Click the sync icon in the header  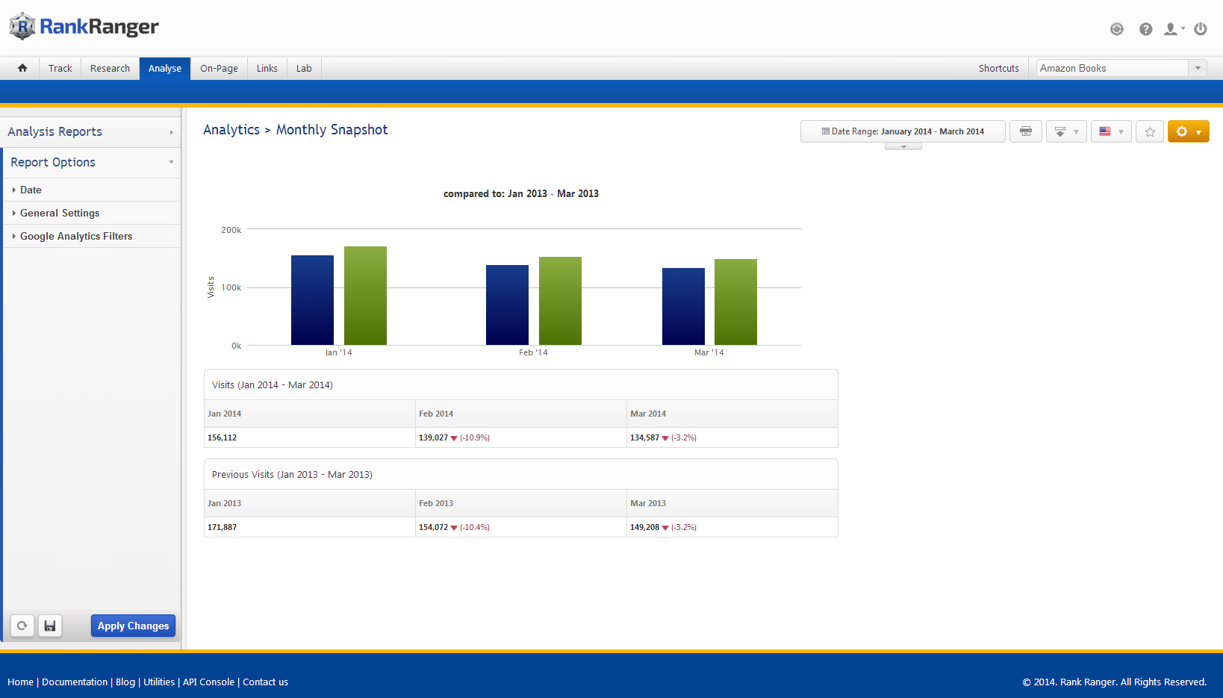coord(1116,29)
